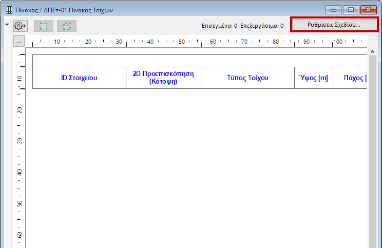Viewport: 382px width, 248px height.
Task: Minimize the Πίνακας Τοίχων window
Action: click(x=334, y=10)
